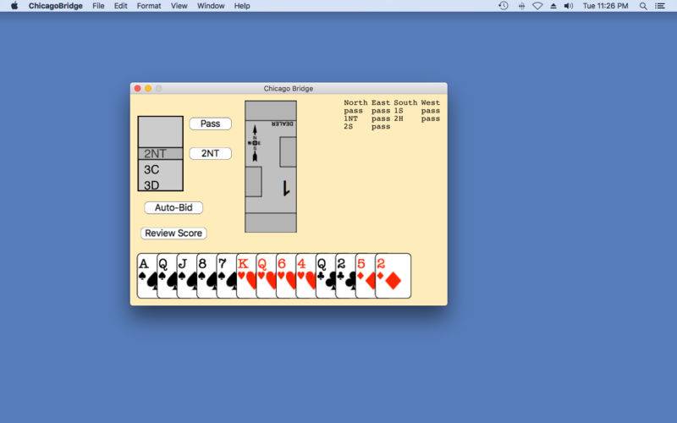The width and height of the screenshot is (677, 423).
Task: Click the Pass button
Action: 210,124
